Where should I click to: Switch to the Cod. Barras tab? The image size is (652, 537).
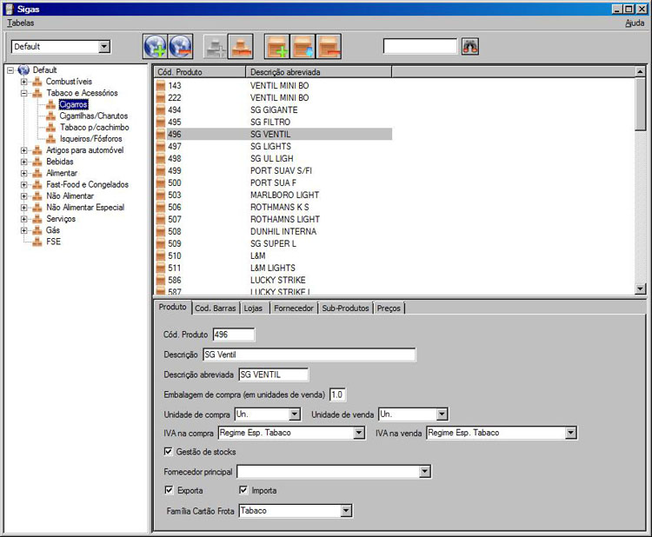pyautogui.click(x=215, y=308)
